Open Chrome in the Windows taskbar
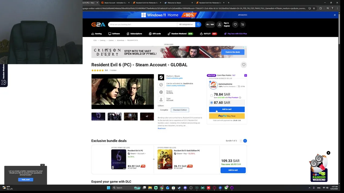This screenshot has width=344, height=193. (x=162, y=188)
